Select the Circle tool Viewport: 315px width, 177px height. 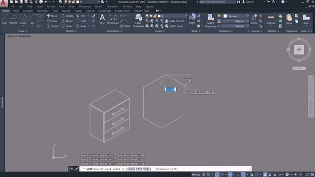tap(23, 19)
